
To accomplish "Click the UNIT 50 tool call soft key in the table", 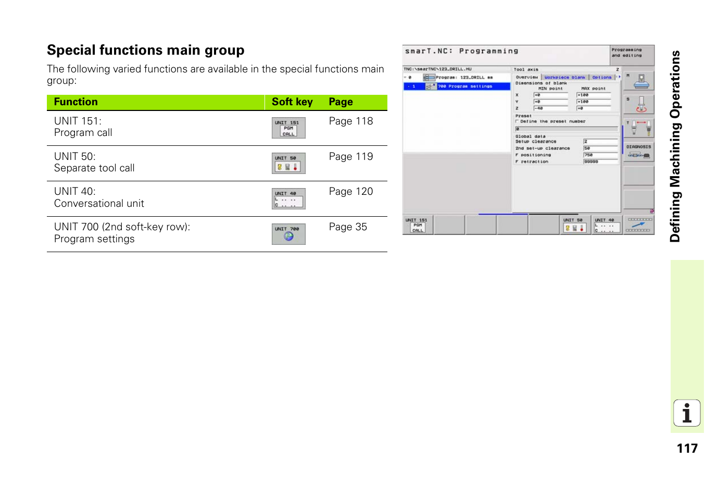I will (288, 163).
